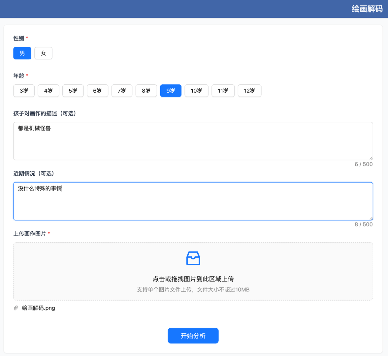
Task: Click the upload inbox icon
Action: click(193, 258)
